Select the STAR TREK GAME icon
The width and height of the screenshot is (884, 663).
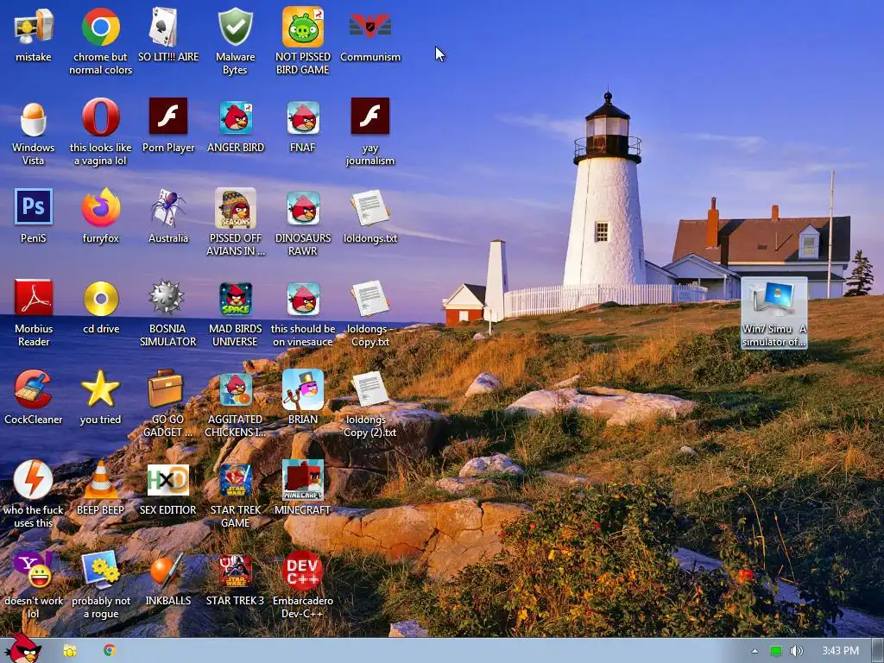[235, 480]
